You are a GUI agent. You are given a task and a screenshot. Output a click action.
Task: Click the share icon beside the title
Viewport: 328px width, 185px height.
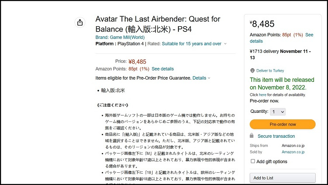tap(80, 22)
